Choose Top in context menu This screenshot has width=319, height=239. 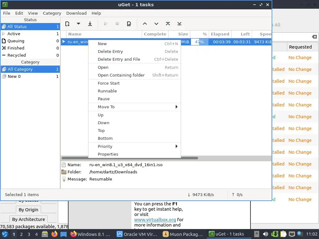tap(135, 130)
